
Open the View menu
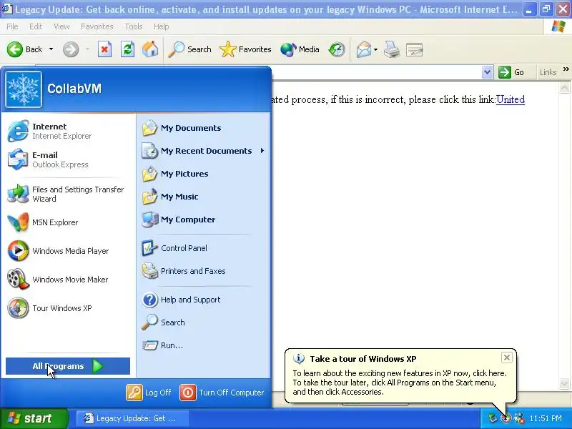click(61, 26)
